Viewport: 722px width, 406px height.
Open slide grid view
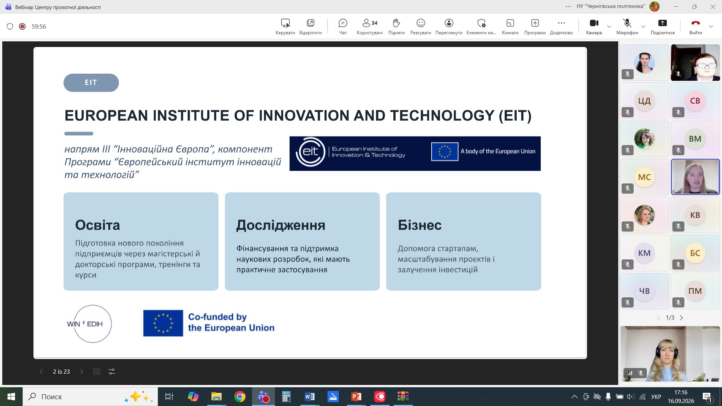[x=97, y=371]
